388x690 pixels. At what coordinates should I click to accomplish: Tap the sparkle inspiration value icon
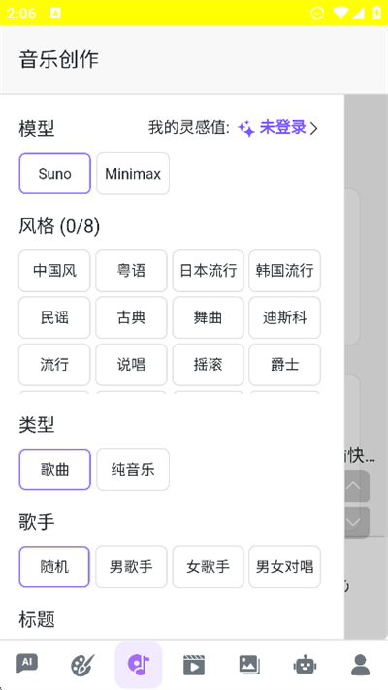click(x=246, y=128)
